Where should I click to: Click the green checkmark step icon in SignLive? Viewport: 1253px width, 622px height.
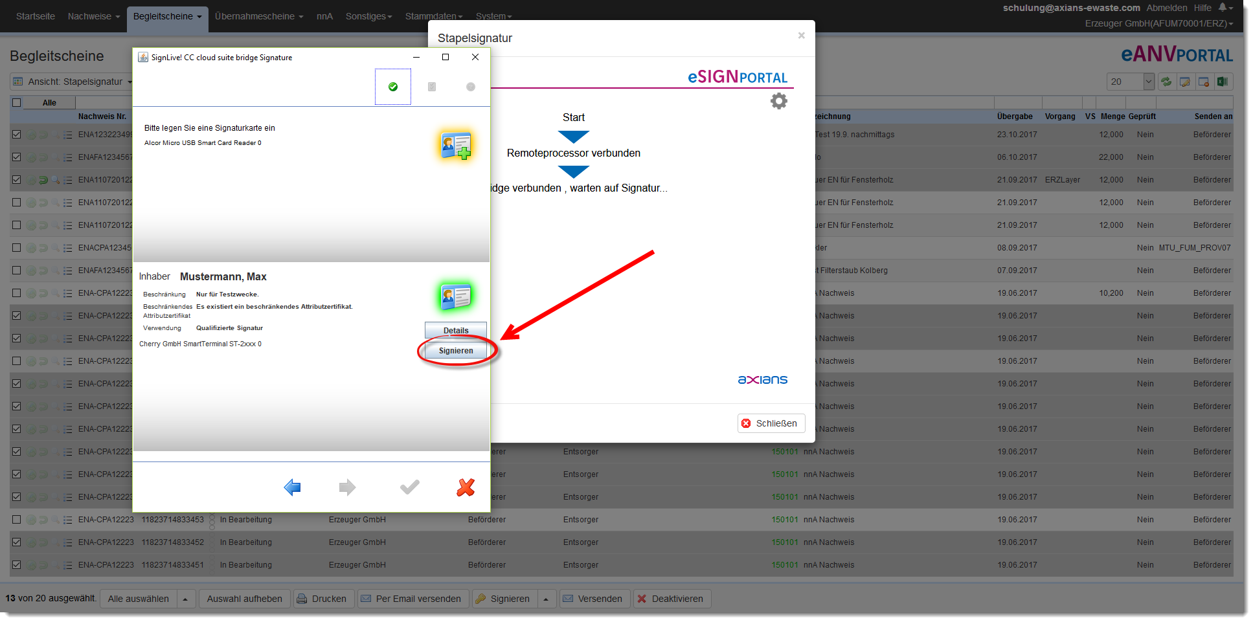(x=393, y=87)
